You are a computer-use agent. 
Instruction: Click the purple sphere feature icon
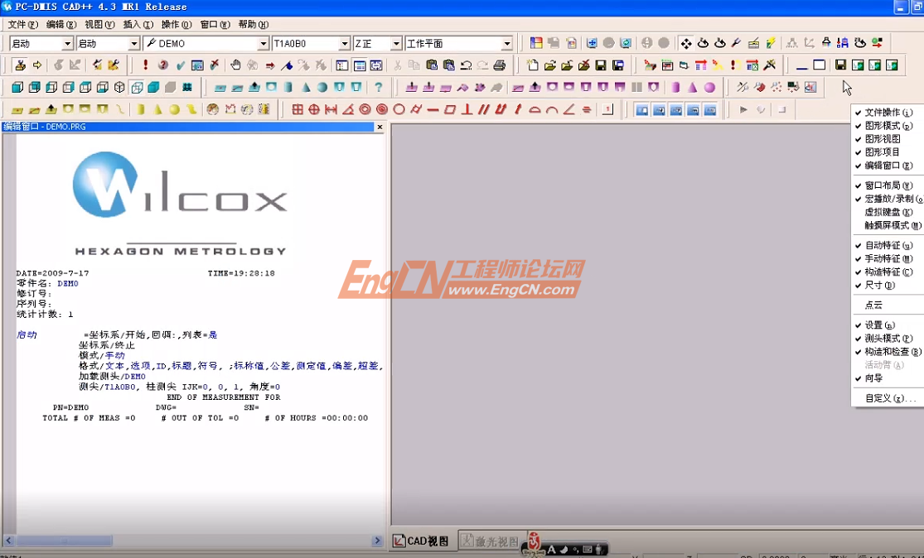click(x=709, y=87)
